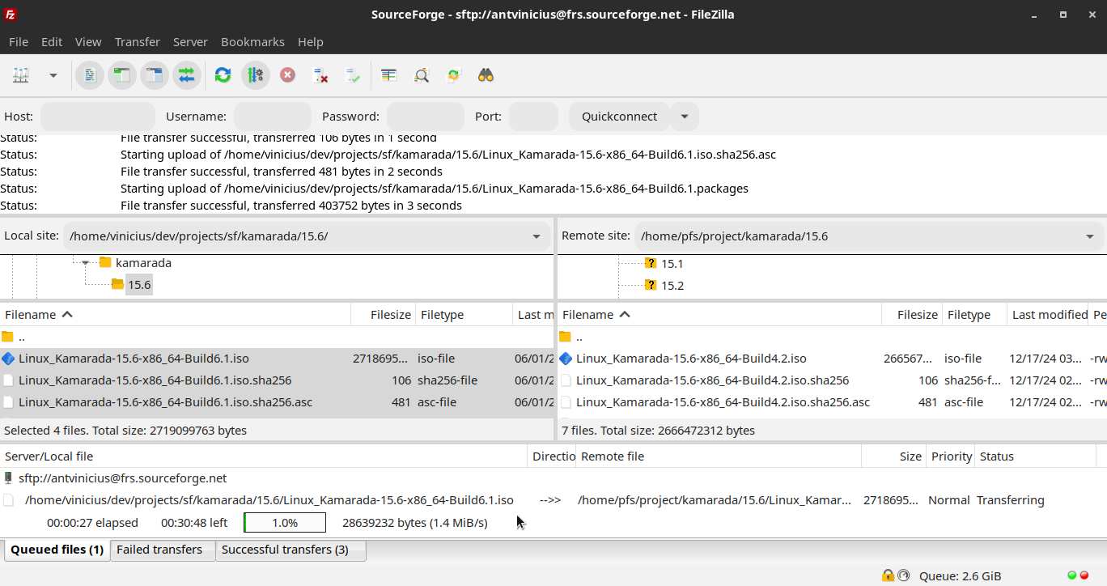Click the Quickconnect button
Viewport: 1107px width, 586px height.
click(x=619, y=117)
